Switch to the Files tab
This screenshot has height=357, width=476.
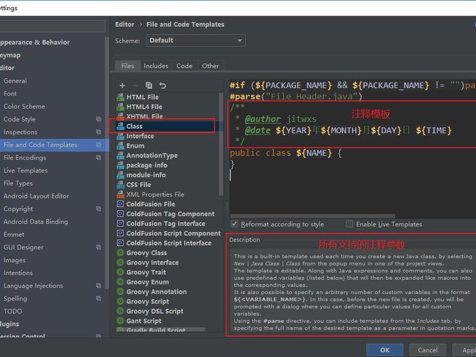[127, 65]
